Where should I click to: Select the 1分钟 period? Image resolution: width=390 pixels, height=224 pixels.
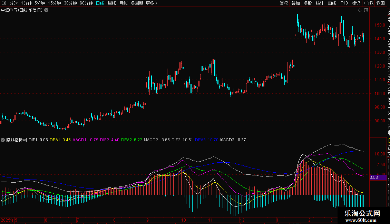pyautogui.click(x=26, y=3)
